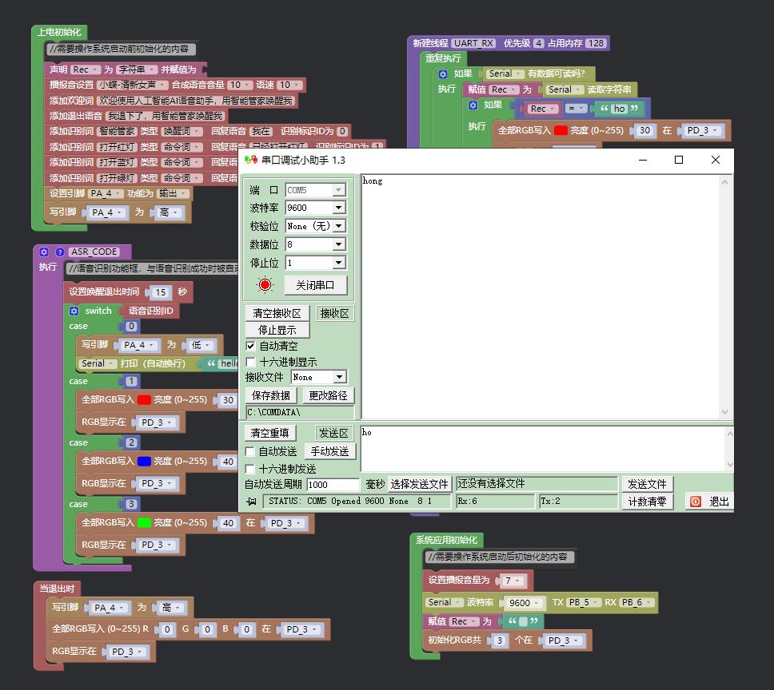Click gear icon on Serial 如果 block
This screenshot has width=774, height=690.
point(443,74)
